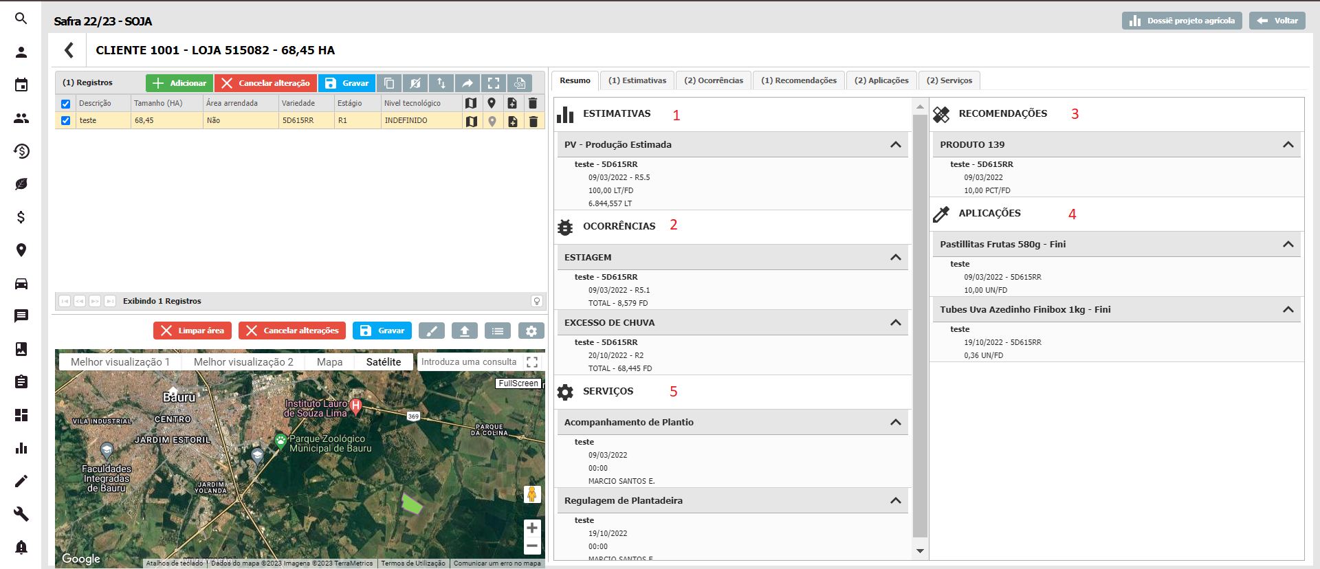Click the Limpar área button

pyautogui.click(x=192, y=331)
